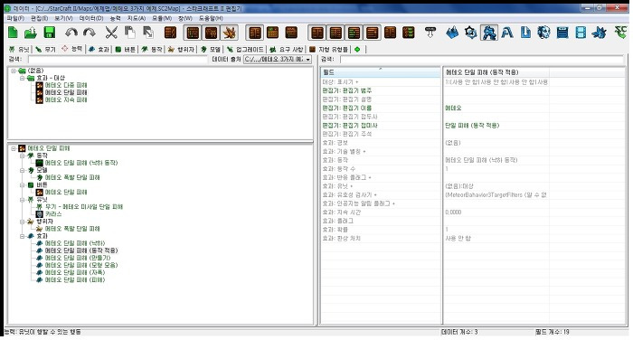Image resolution: width=633 pixels, height=340 pixels.
Task: Switch to the 업그레이드 tab
Action: point(245,49)
